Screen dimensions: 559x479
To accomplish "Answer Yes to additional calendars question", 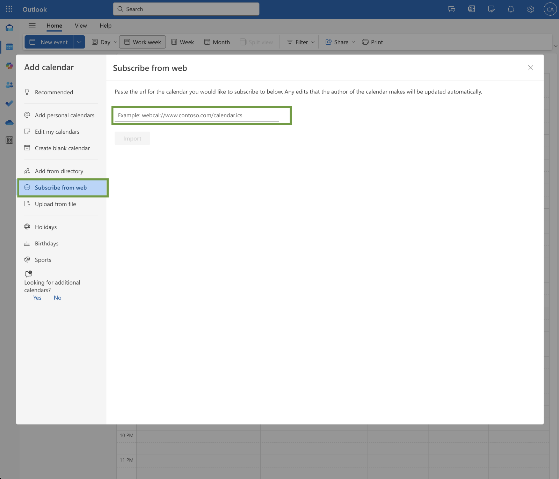I will pos(37,298).
